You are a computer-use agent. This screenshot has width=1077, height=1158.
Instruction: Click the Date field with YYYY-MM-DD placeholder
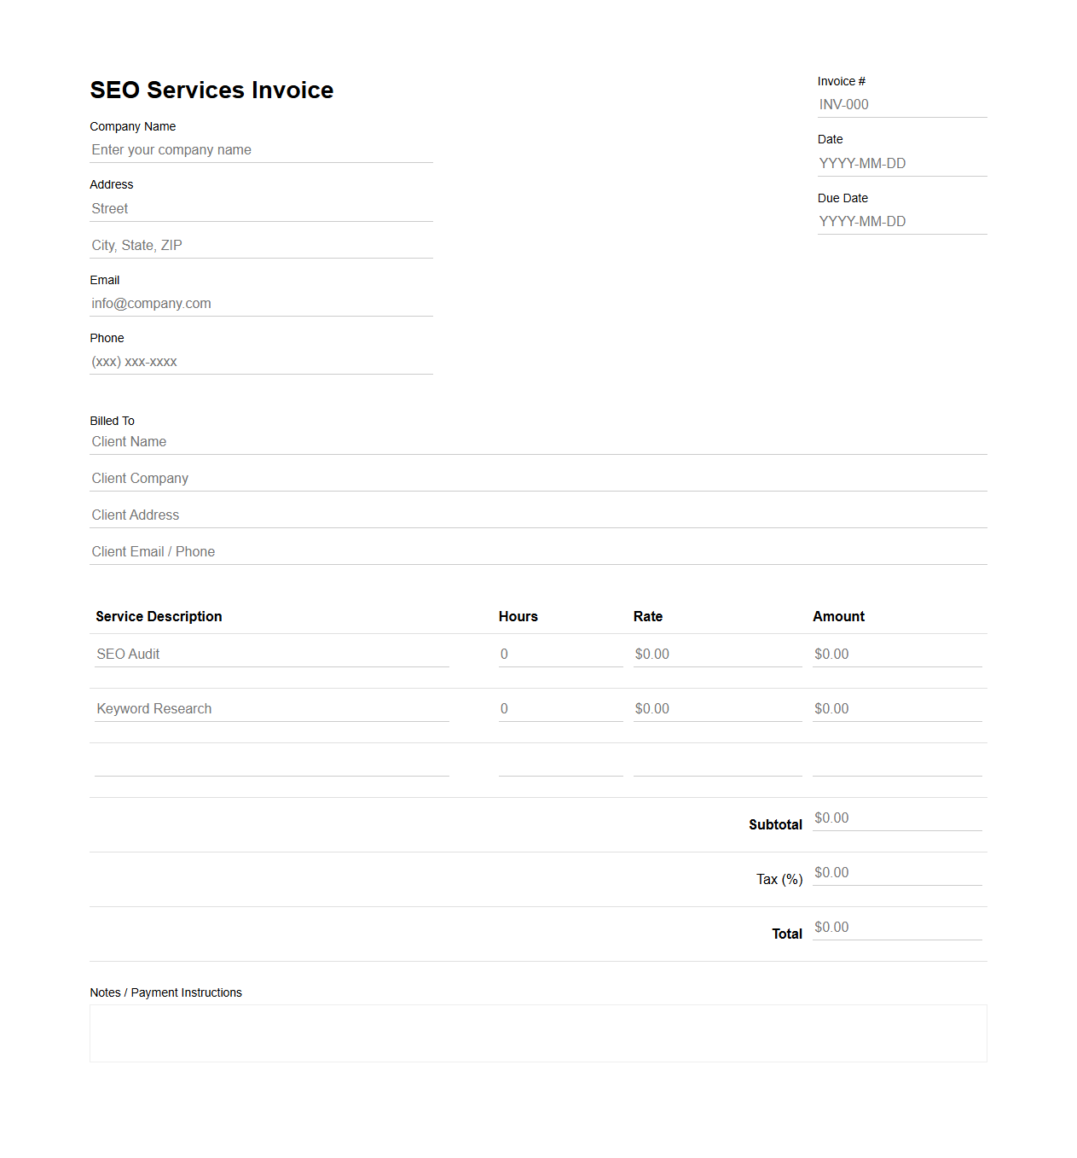point(900,163)
